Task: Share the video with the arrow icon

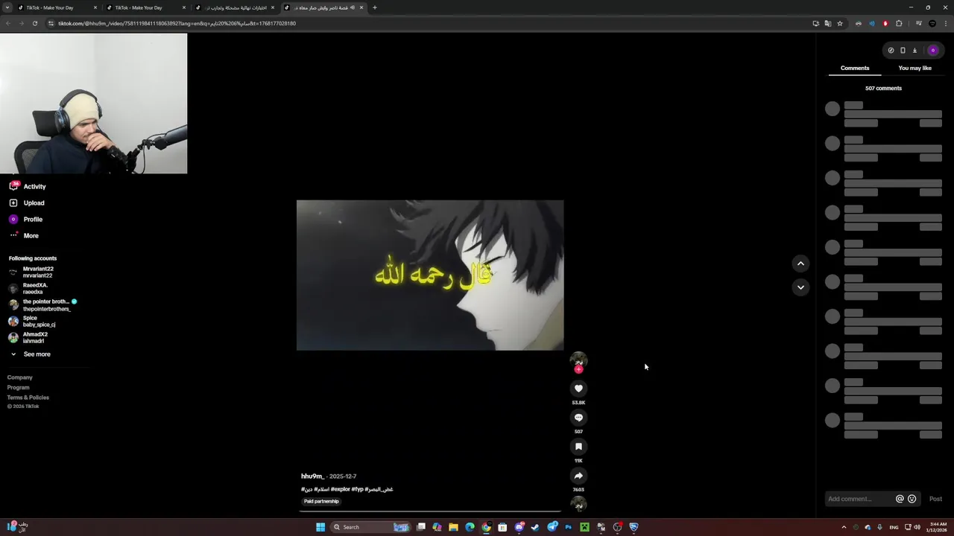Action: click(578, 476)
